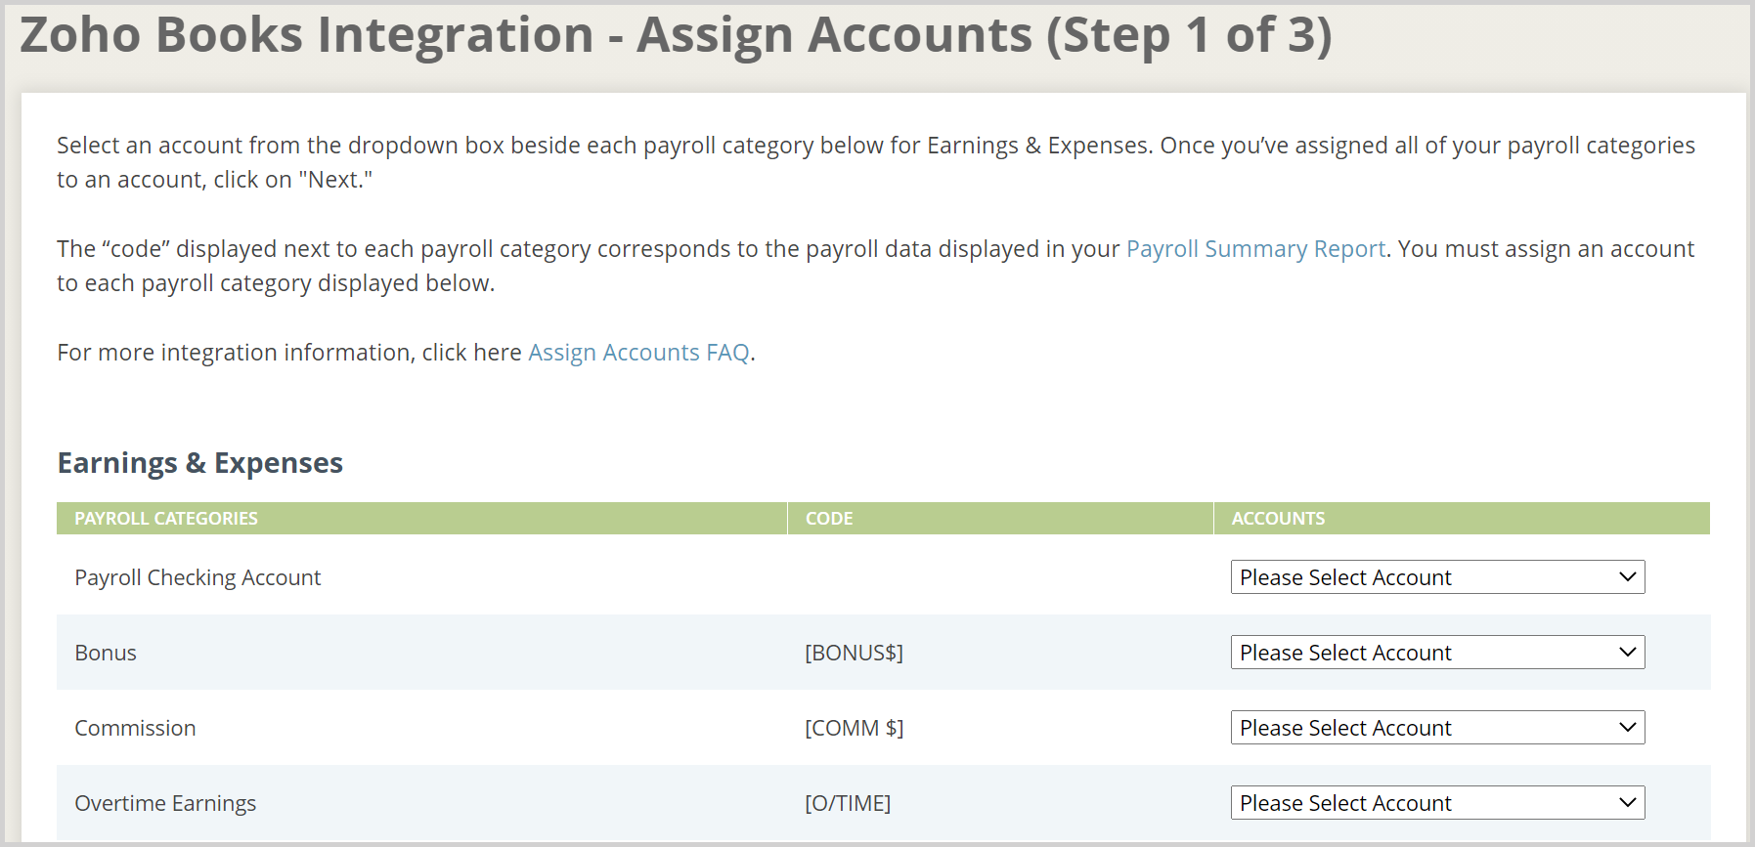This screenshot has height=847, width=1755.
Task: Click the [O/TIME] code label
Action: coord(846,802)
